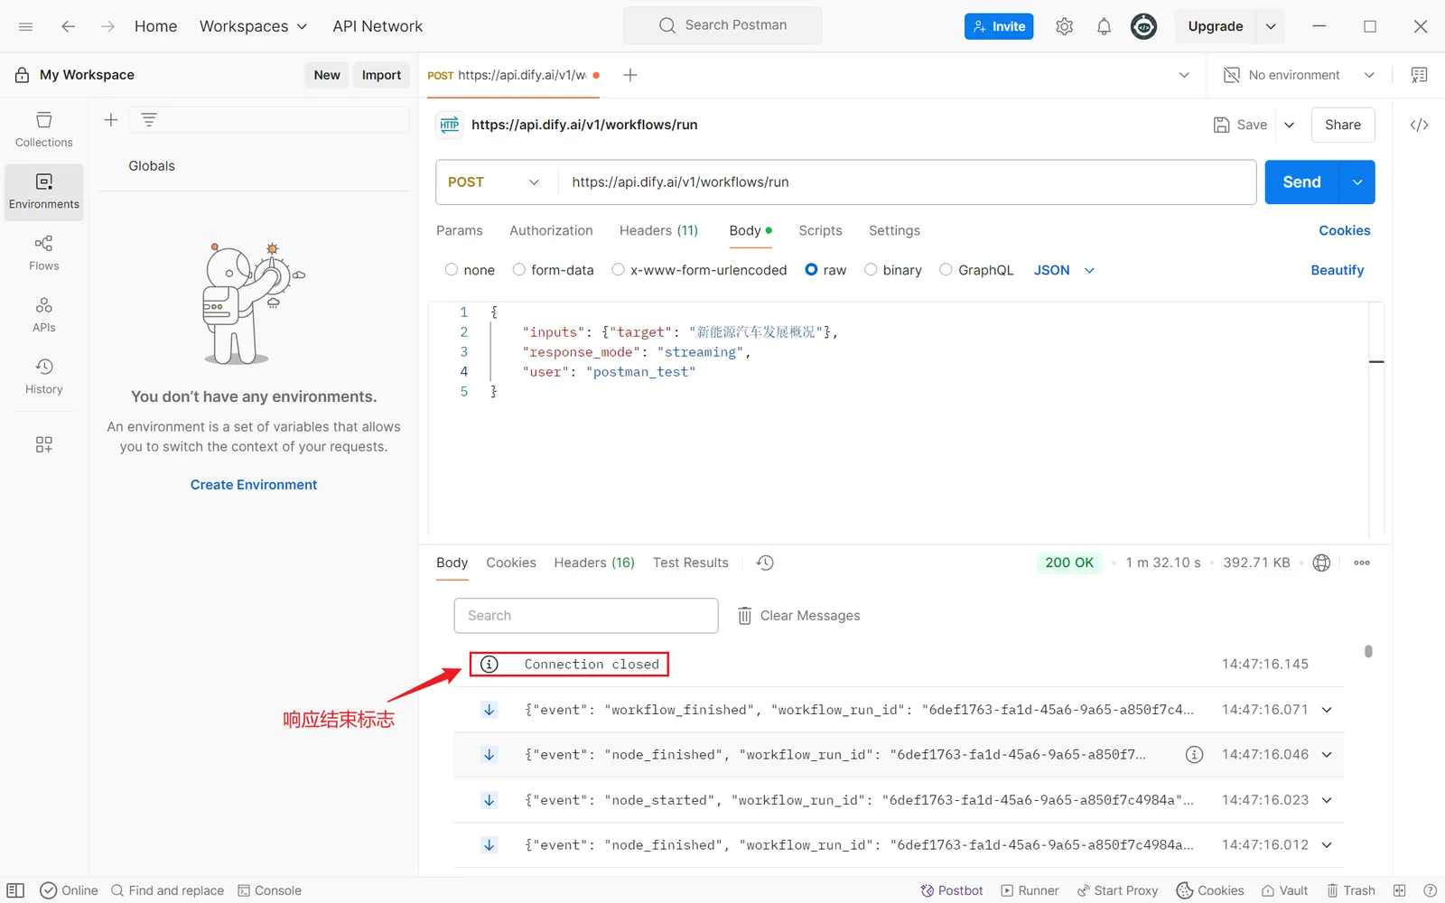Select the GraphQL body type
1445x903 pixels.
coord(946,269)
